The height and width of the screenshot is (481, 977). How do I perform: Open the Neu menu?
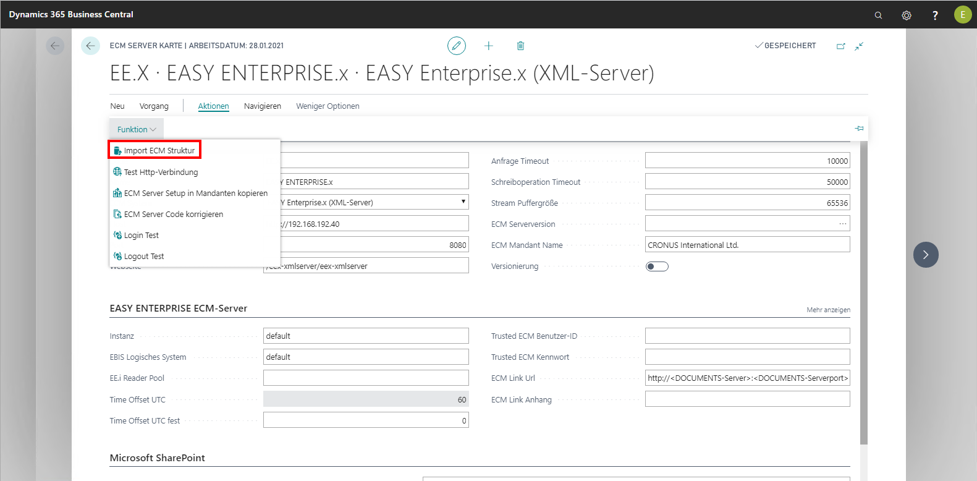coord(117,106)
